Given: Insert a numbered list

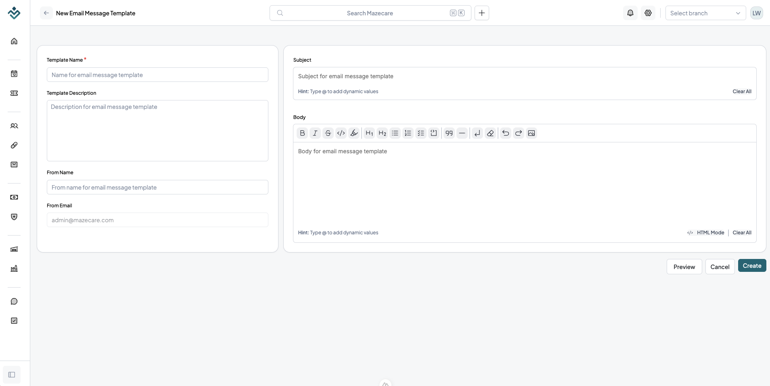Looking at the screenshot, I should click(x=408, y=133).
